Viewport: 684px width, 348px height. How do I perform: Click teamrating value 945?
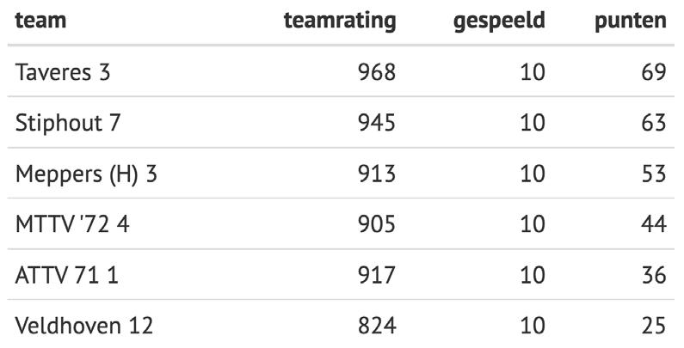pos(377,122)
